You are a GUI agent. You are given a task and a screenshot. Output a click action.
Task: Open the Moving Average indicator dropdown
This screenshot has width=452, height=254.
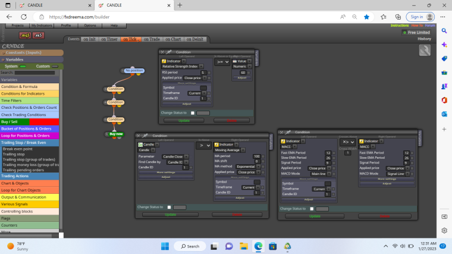click(230, 150)
